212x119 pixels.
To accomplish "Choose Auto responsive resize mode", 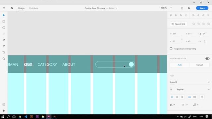I will click(x=180, y=65).
